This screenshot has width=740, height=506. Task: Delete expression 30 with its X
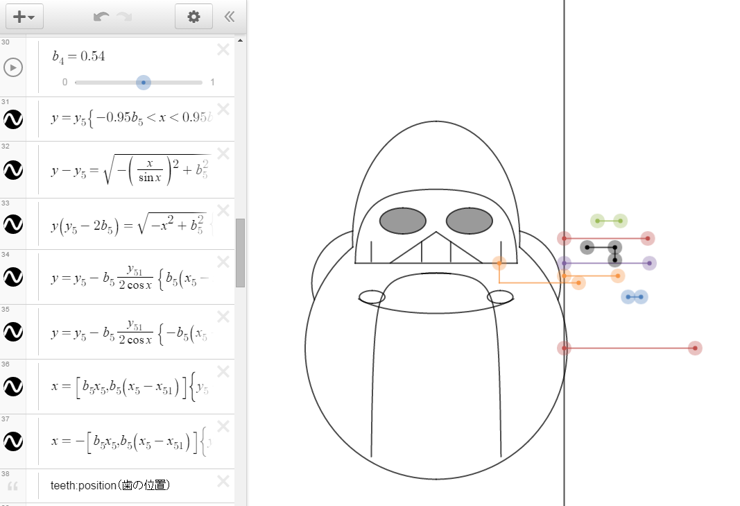[223, 49]
